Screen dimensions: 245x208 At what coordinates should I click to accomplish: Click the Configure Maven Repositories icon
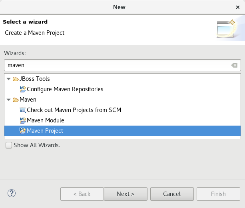pos(23,89)
